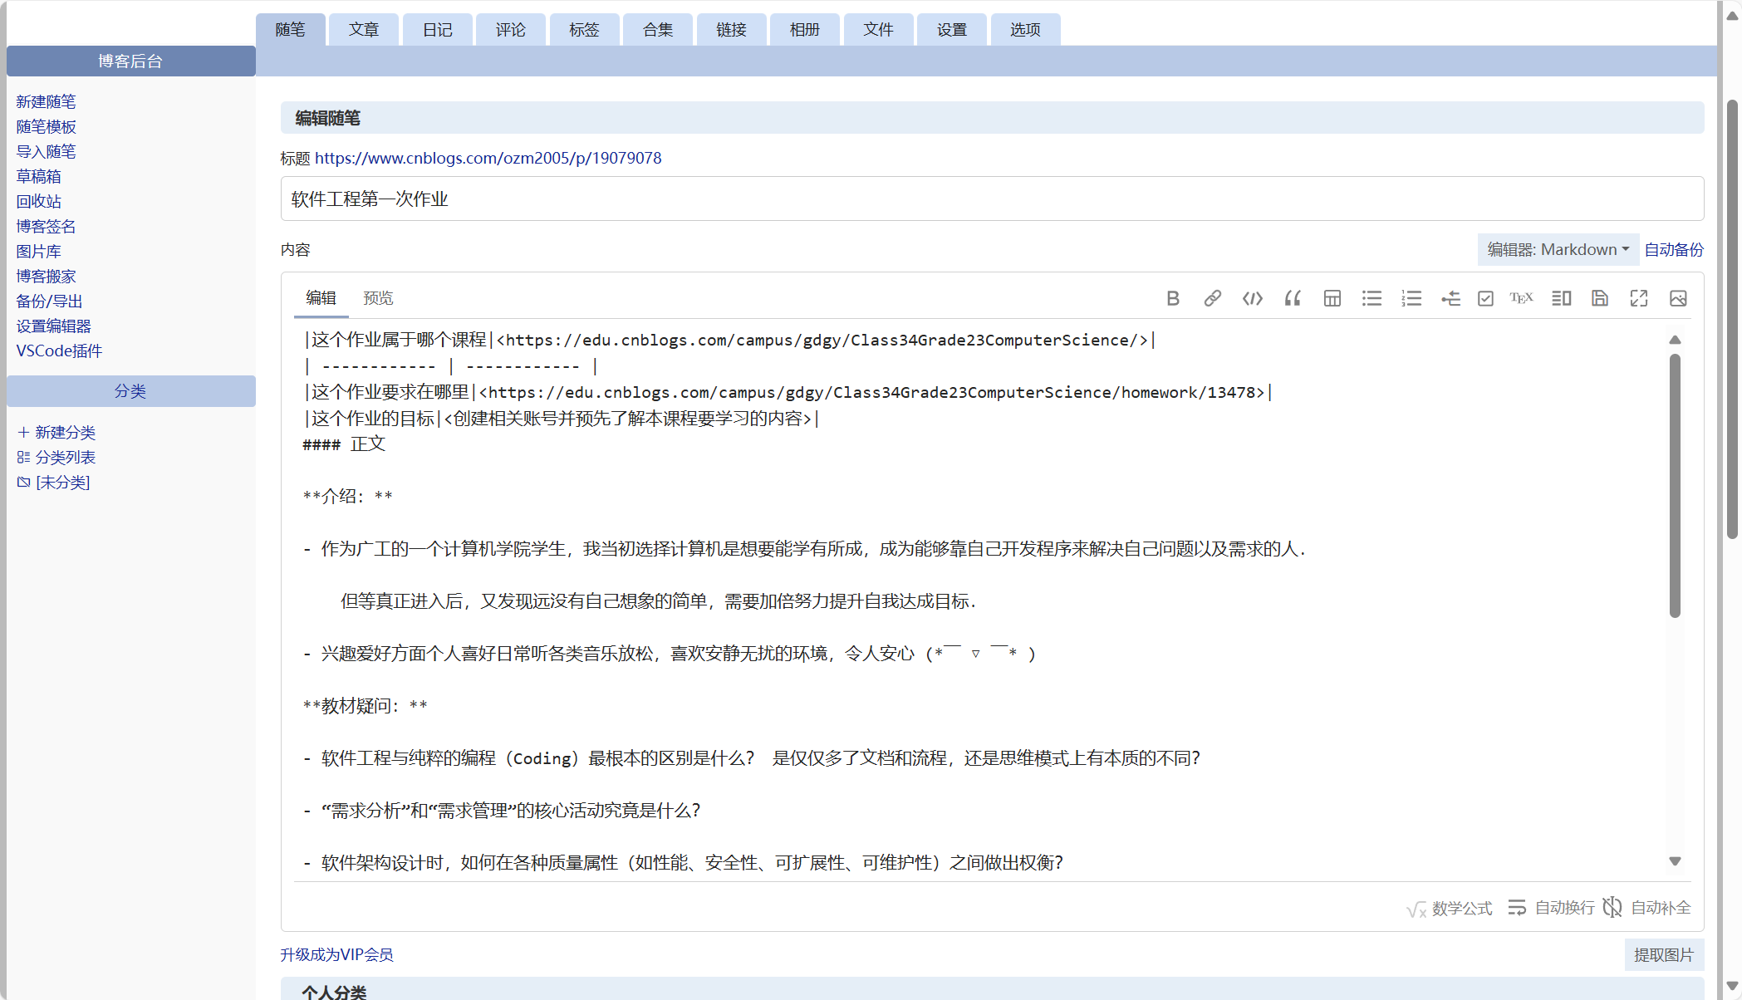Screen dimensions: 1742x1000
Task: Insert a TeX math formula
Action: coord(1521,298)
